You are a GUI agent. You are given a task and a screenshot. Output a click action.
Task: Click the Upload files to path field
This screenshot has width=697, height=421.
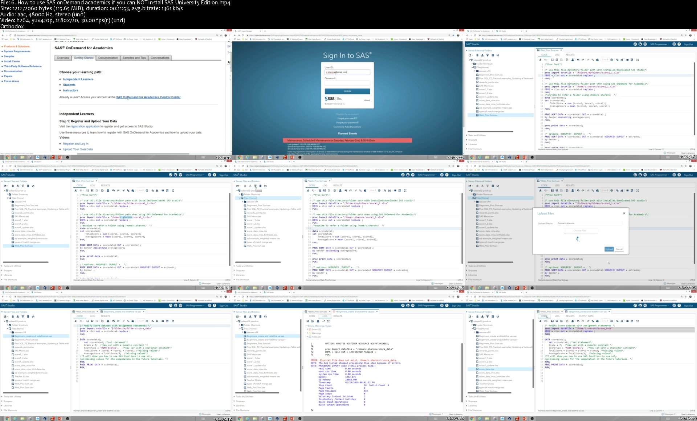coord(590,223)
